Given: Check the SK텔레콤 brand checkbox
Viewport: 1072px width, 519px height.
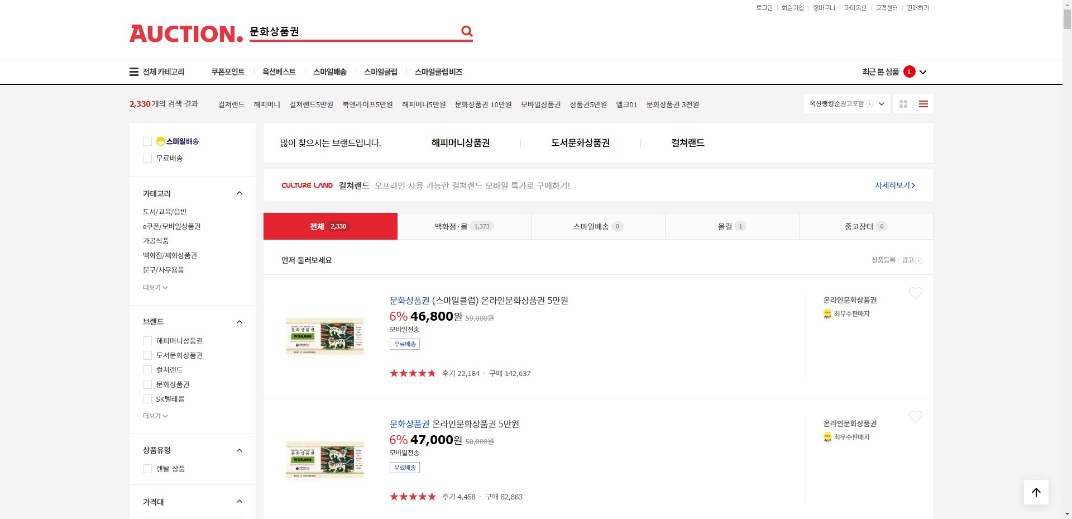Looking at the screenshot, I should [147, 399].
